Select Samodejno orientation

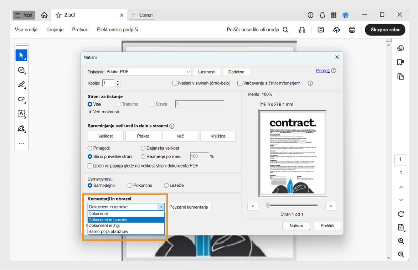(90, 185)
